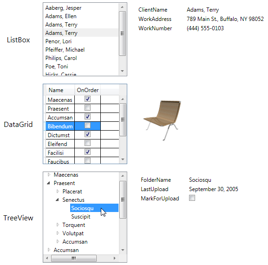Viewport: 268px width, 265px height.
Task: Select the Faucibus name cell
Action: tap(60, 161)
